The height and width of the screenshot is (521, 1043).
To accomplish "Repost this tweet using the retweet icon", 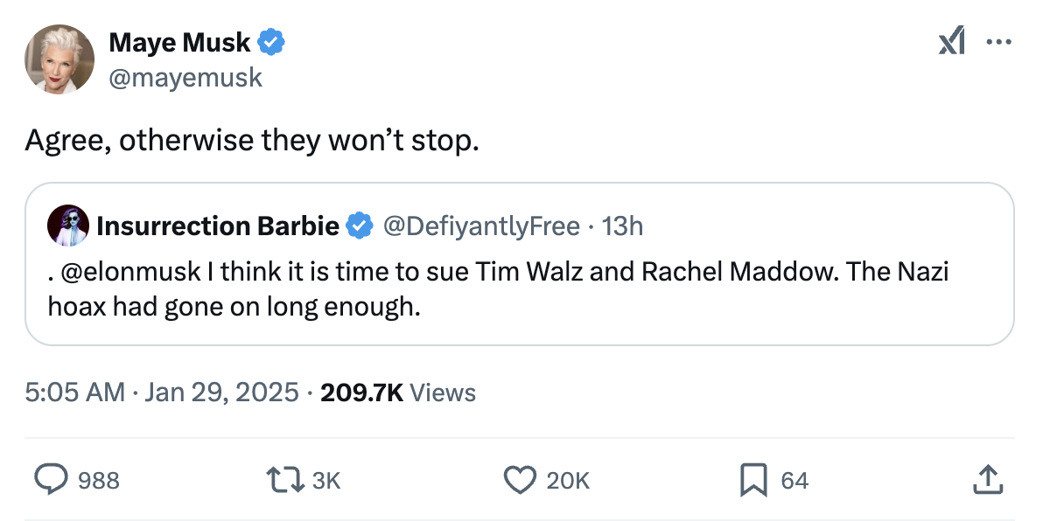I will coord(288,479).
